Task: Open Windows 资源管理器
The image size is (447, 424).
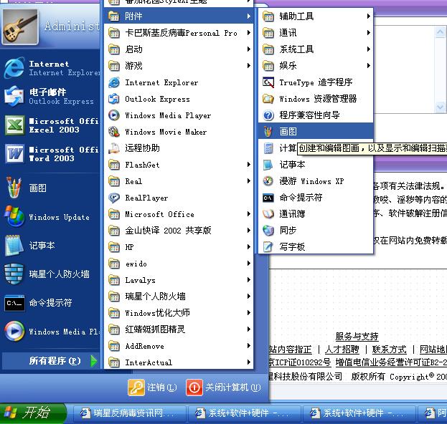Action: (x=316, y=99)
